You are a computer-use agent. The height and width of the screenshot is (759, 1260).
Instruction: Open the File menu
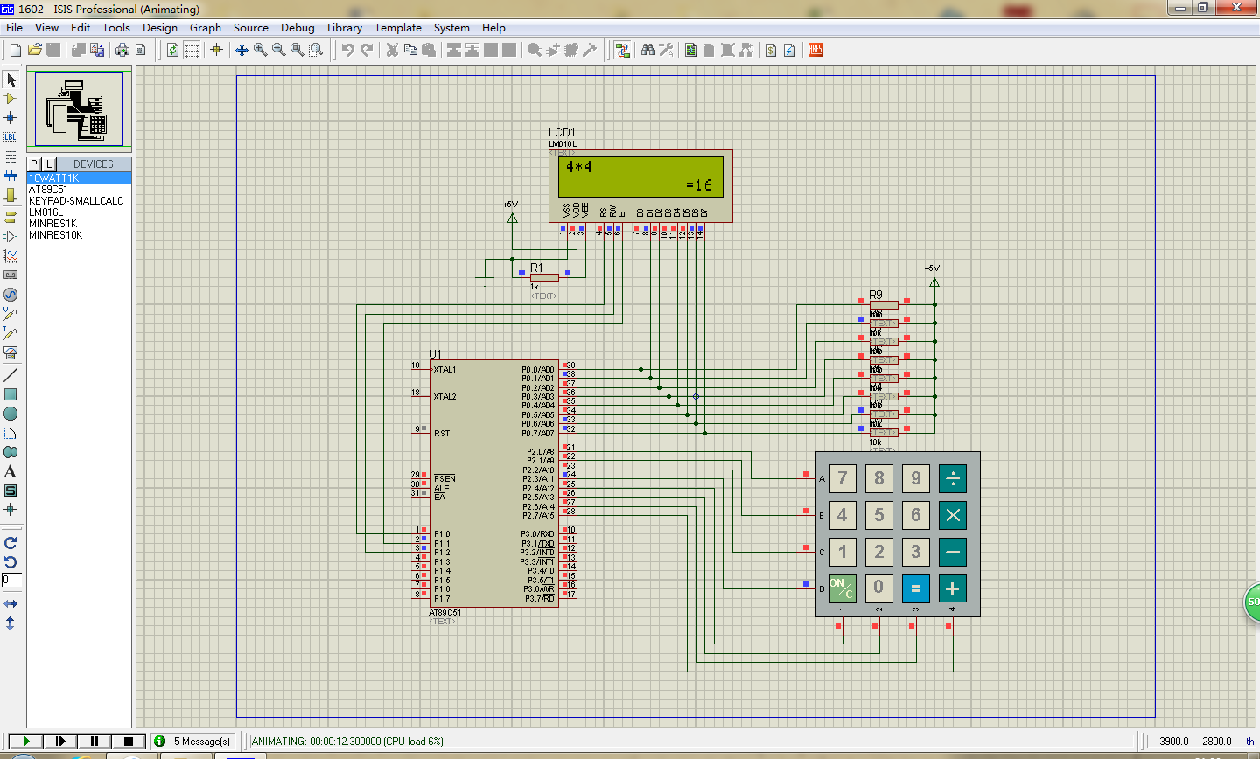(15, 28)
